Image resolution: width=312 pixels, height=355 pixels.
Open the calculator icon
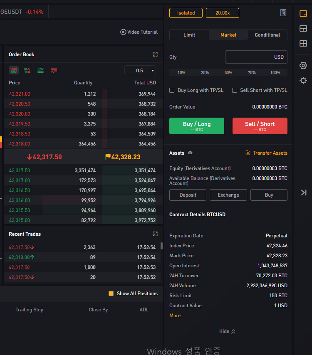point(283,12)
